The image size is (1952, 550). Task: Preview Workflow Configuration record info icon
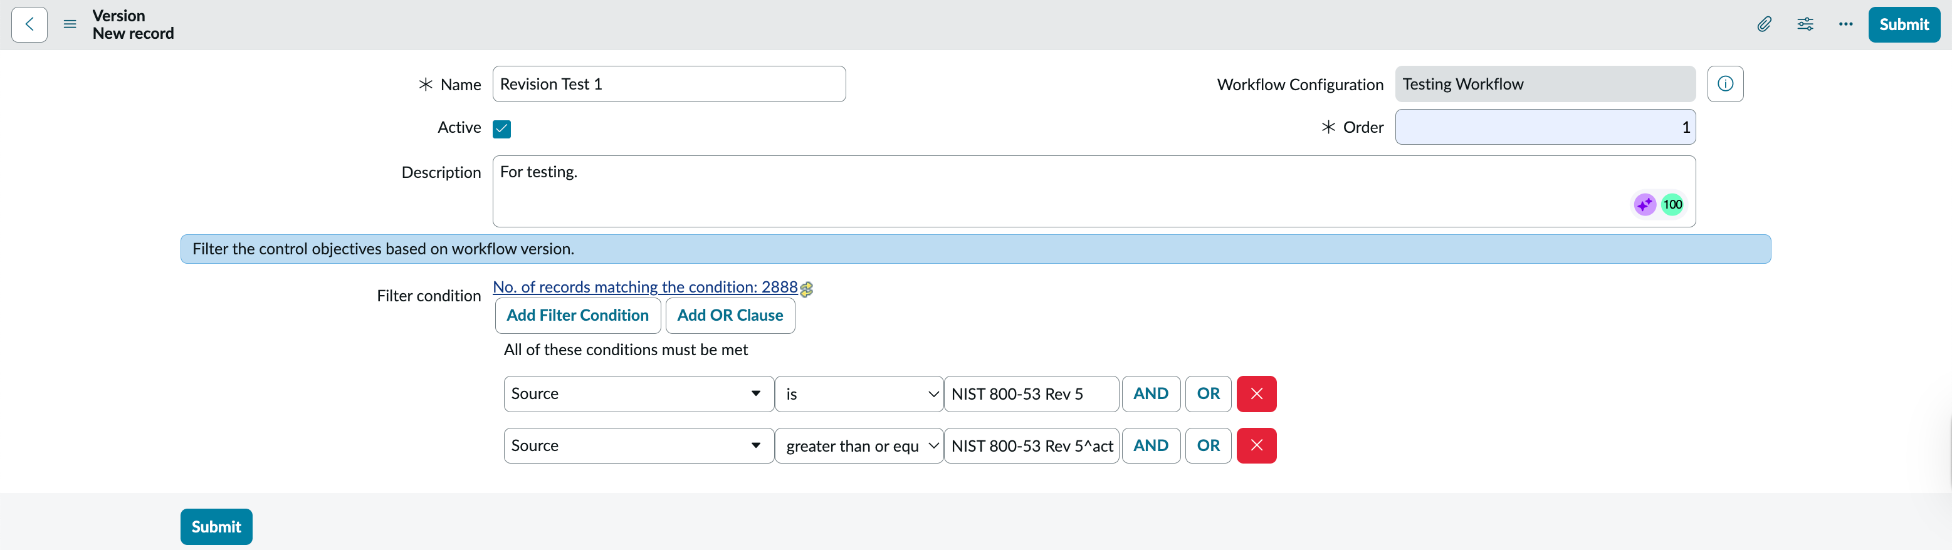[x=1726, y=84]
